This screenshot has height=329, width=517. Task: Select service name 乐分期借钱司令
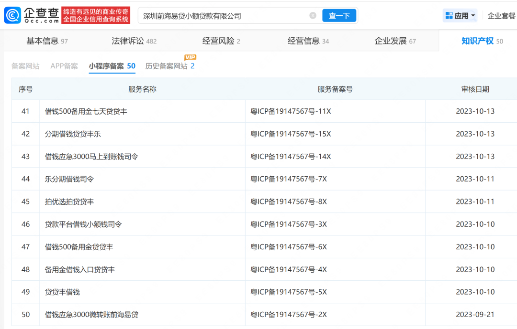coord(69,180)
